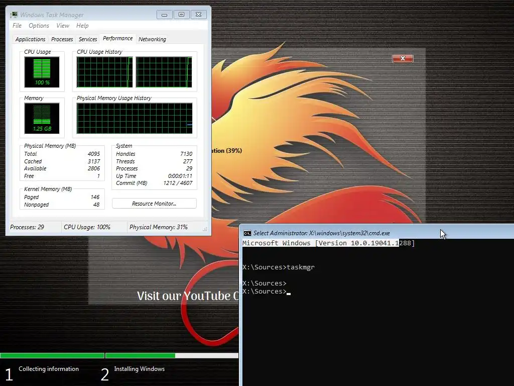This screenshot has width=514, height=386.
Task: Click Processes: 29 in the status bar
Action: click(27, 227)
